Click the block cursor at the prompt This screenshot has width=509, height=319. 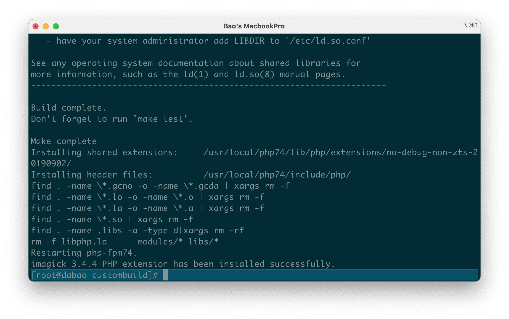[165, 275]
